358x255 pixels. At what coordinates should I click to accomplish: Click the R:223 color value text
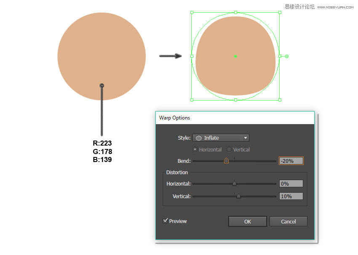tap(102, 143)
